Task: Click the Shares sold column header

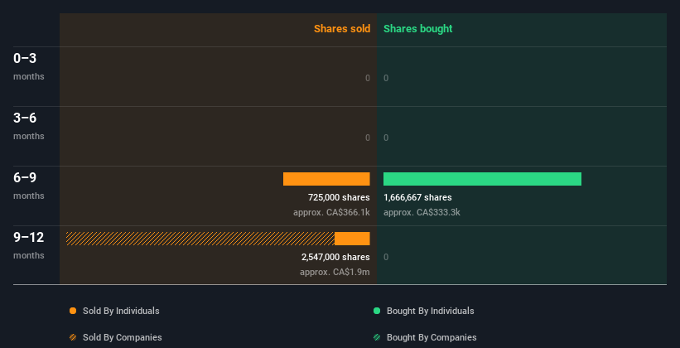Action: click(x=342, y=29)
